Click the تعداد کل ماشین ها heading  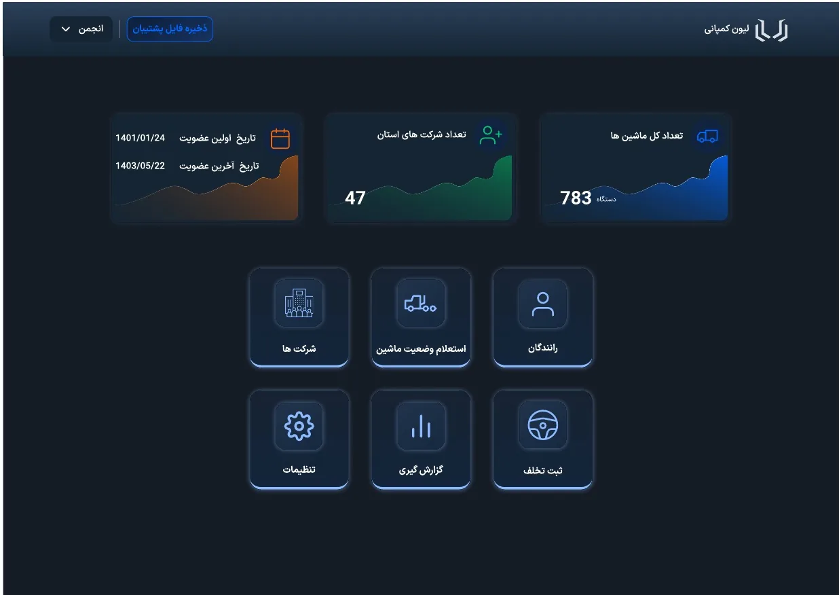(647, 136)
